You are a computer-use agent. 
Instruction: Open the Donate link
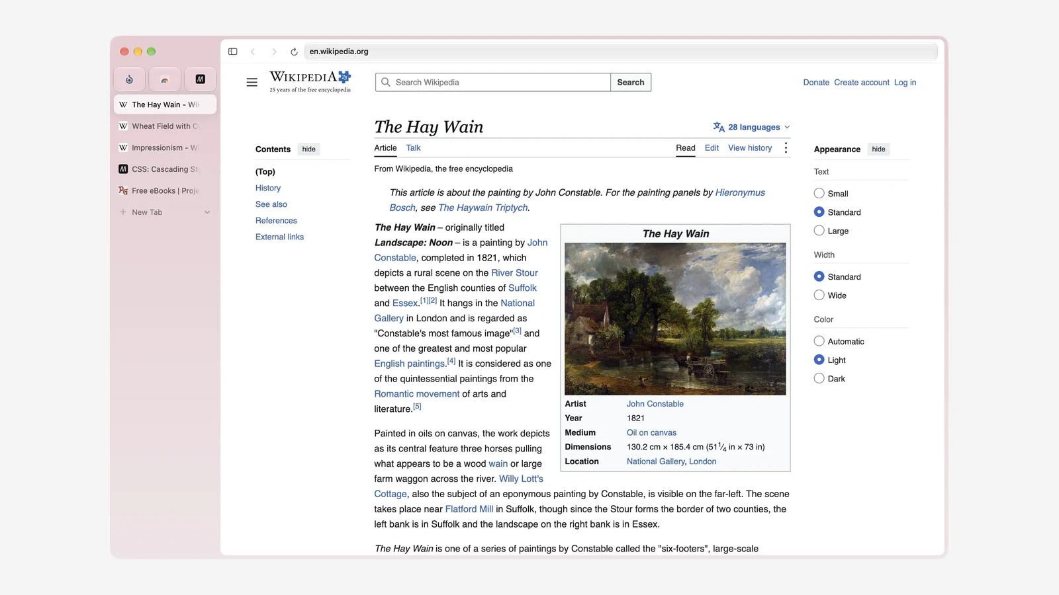[x=816, y=83]
